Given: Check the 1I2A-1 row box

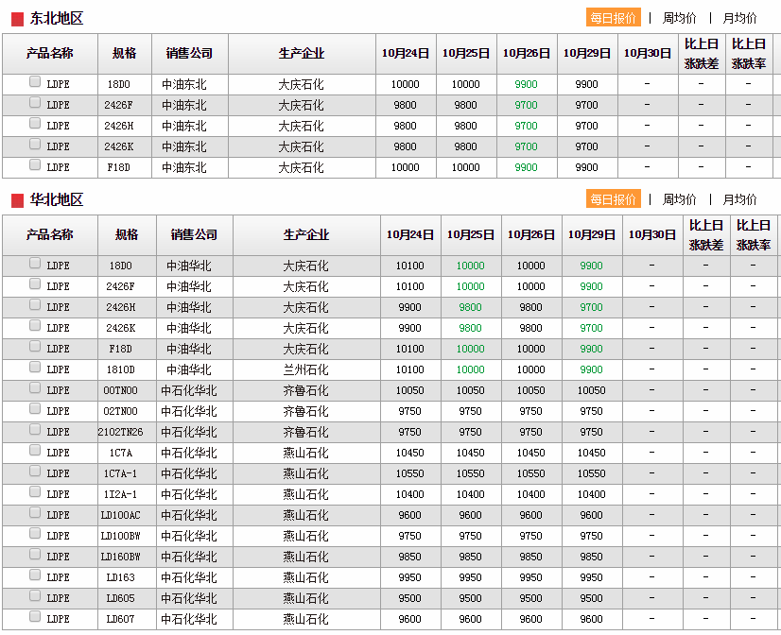Looking at the screenshot, I should [35, 491].
